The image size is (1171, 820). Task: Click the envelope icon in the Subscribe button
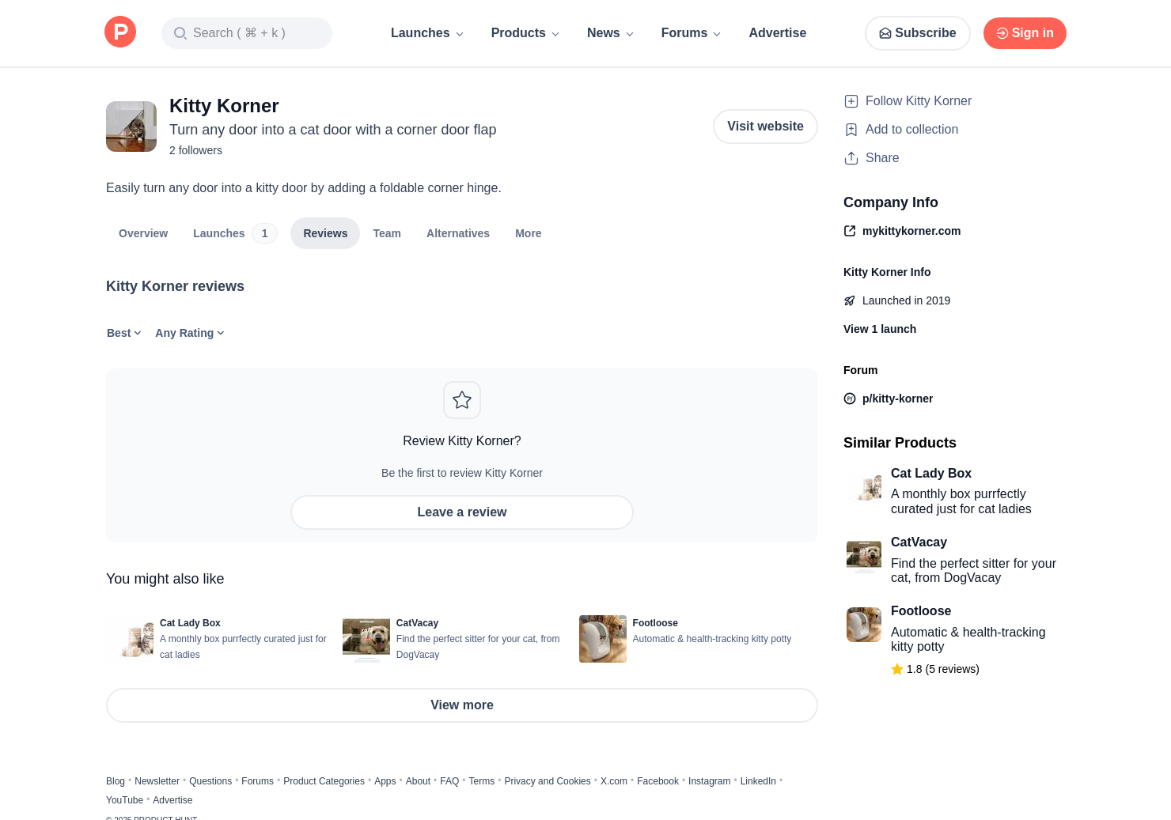[885, 33]
